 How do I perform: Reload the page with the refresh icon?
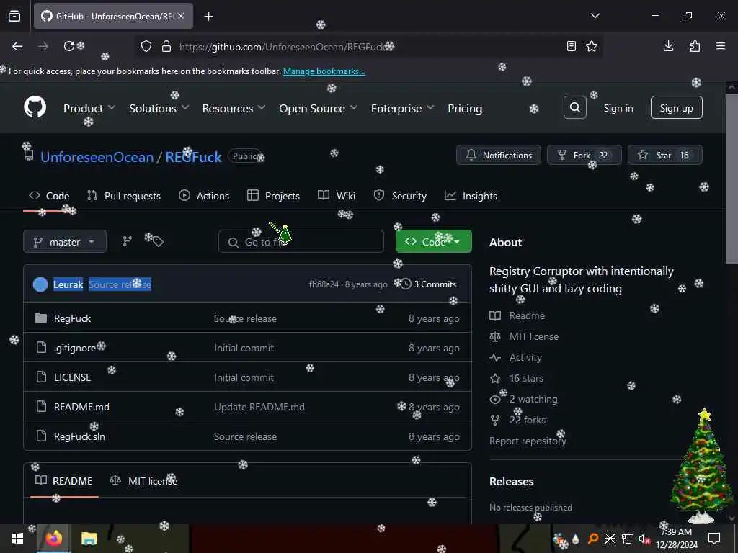tap(69, 46)
